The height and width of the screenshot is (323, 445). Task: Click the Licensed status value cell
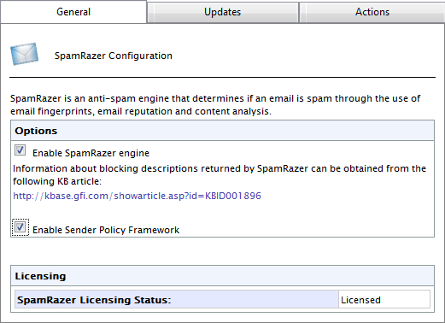[384, 300]
